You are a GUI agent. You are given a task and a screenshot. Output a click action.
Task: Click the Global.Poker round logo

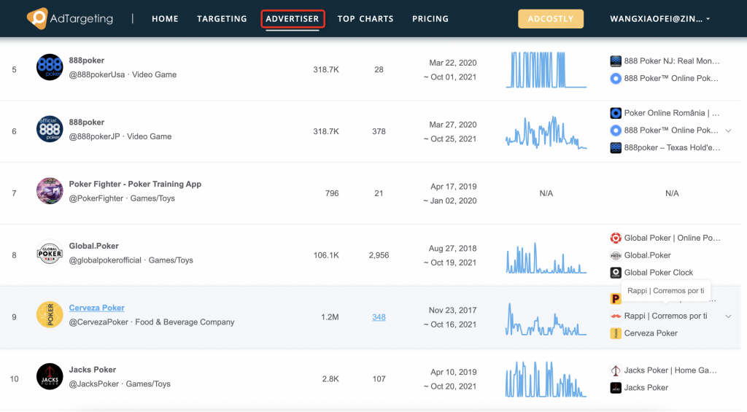click(50, 253)
